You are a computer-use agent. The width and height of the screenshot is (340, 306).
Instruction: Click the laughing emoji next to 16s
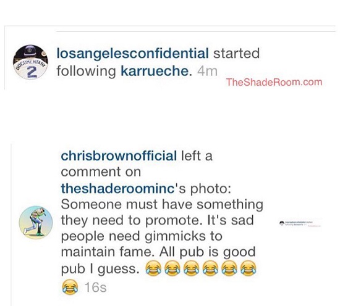click(70, 287)
